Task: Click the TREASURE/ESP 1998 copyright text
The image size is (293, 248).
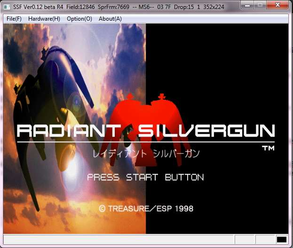Action: (146, 208)
